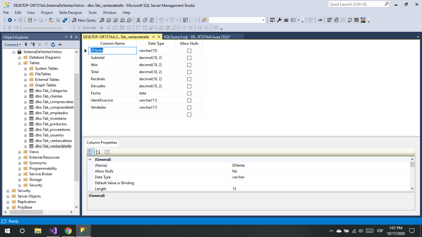Click the Database Engine Query icon beside New Query
This screenshot has height=237, width=422.
[x=102, y=20]
